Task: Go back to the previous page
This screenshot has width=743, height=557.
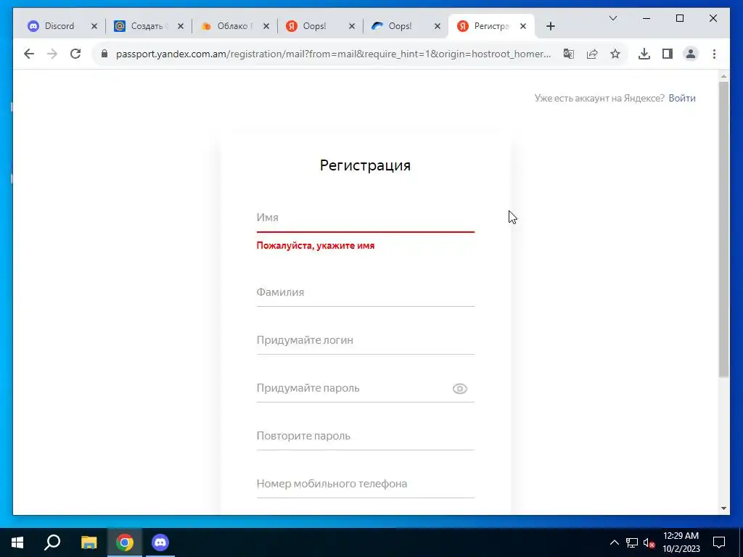Action: (29, 54)
